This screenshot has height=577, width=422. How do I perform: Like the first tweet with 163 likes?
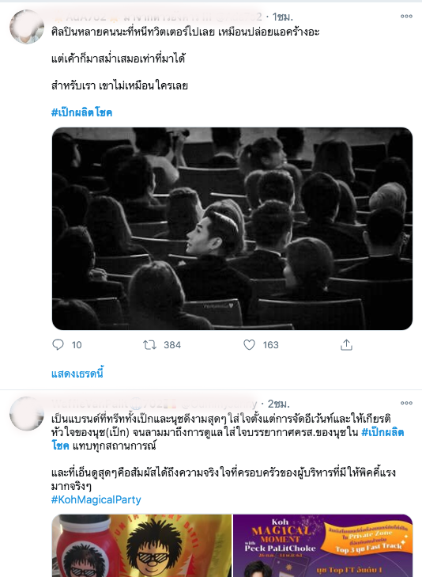coord(249,345)
